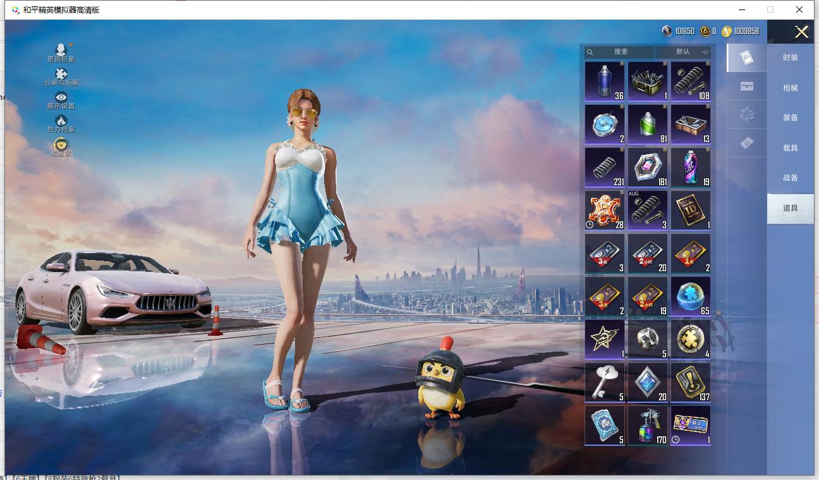The image size is (819, 480).
Task: Switch to the 载具 tab
Action: coord(791,148)
